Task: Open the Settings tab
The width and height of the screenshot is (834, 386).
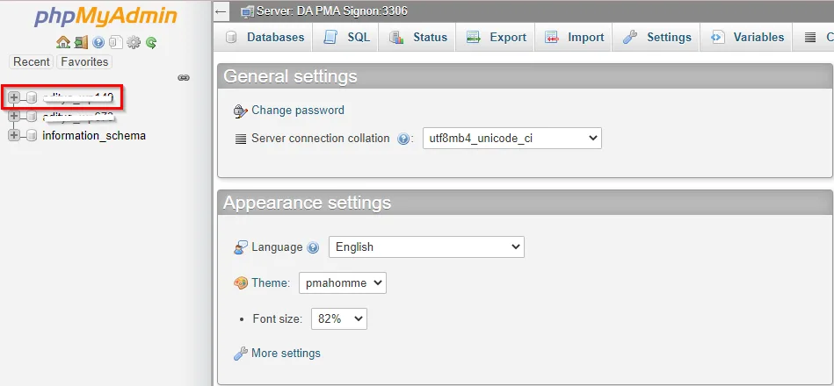Action: (656, 37)
